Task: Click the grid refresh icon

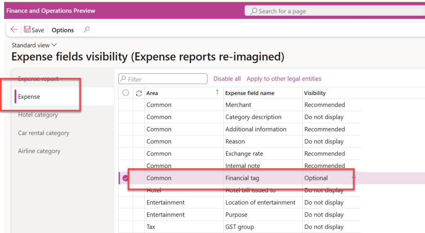Action: (139, 93)
